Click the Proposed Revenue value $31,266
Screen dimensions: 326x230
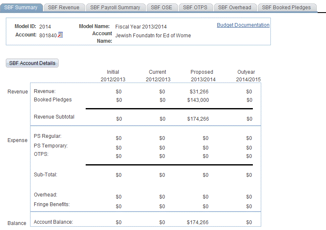(x=198, y=92)
